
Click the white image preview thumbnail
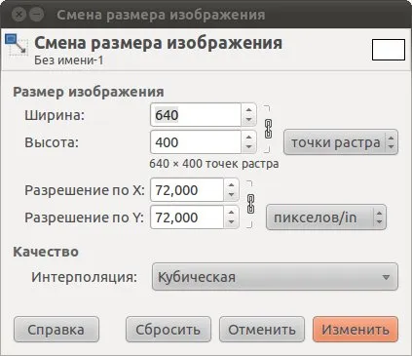pos(389,50)
